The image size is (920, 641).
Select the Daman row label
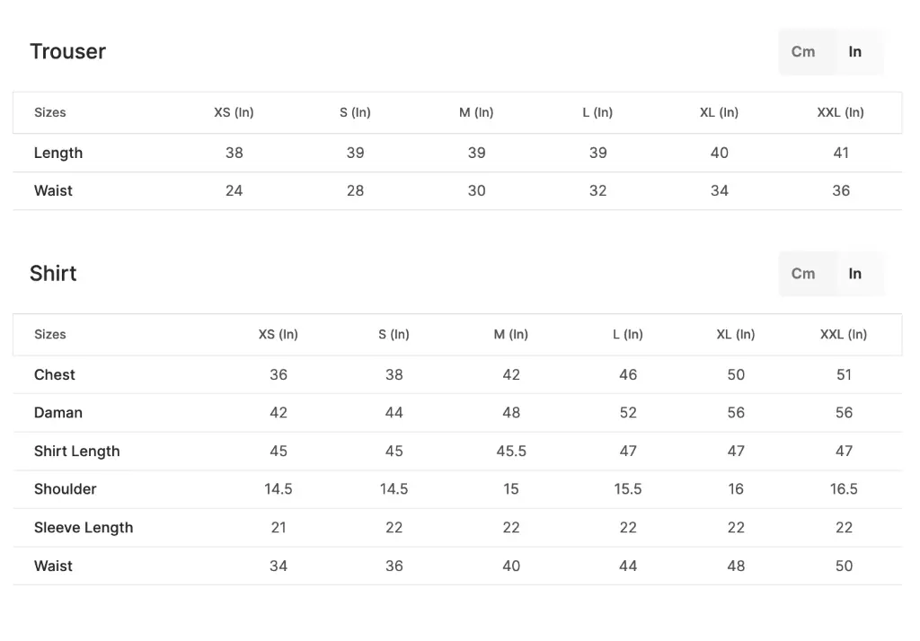pyautogui.click(x=58, y=413)
